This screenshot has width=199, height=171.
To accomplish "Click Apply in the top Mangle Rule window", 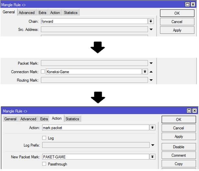I will click(177, 30).
